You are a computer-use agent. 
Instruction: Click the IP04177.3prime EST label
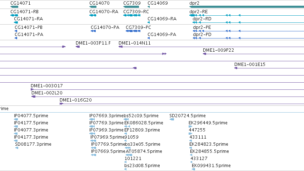31,137
